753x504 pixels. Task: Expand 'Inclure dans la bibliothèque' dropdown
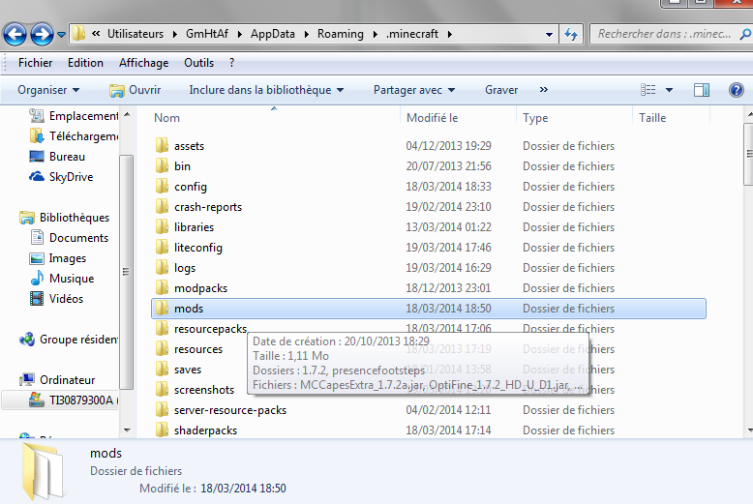[266, 90]
